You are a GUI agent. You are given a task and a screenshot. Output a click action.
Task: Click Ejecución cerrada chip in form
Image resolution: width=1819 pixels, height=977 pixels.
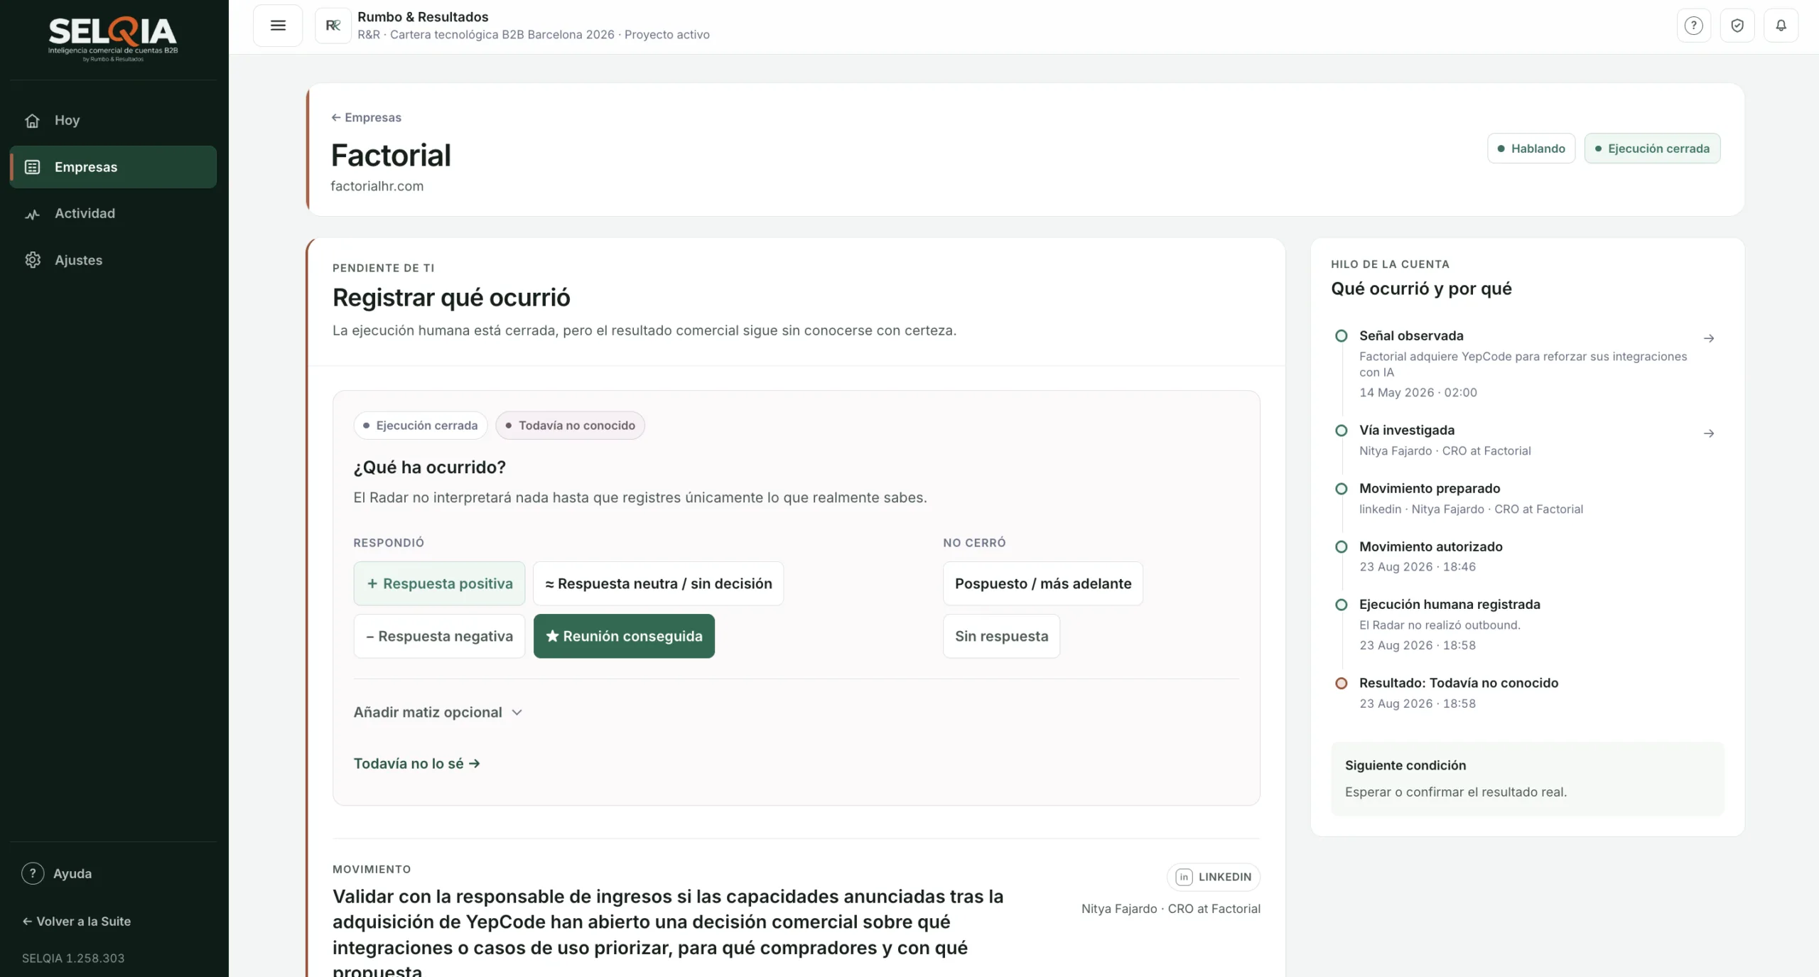click(421, 426)
